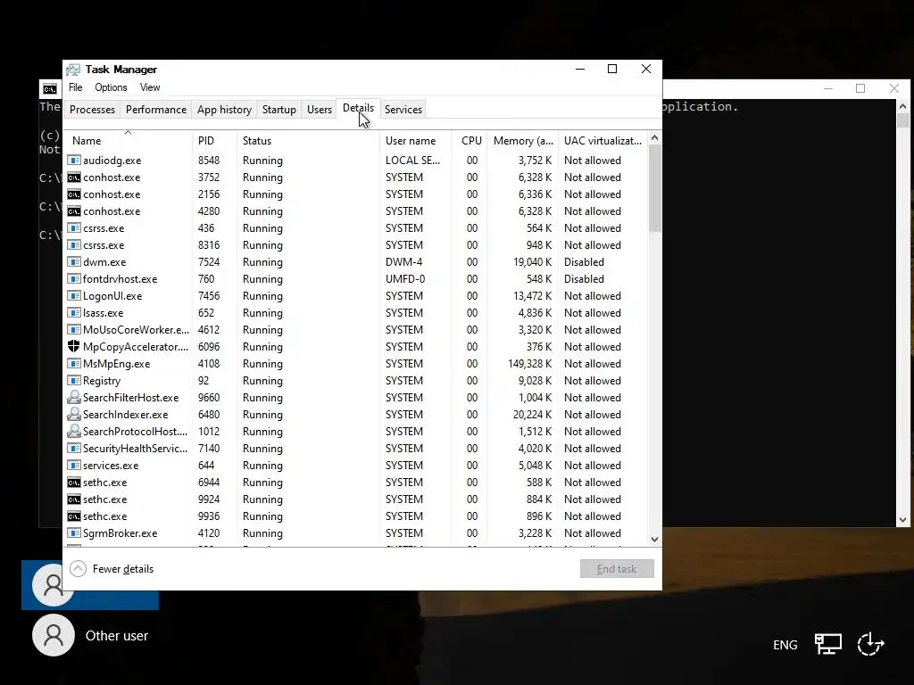Select PID 4280 conhost.exe row
The image size is (914, 685).
(x=355, y=211)
